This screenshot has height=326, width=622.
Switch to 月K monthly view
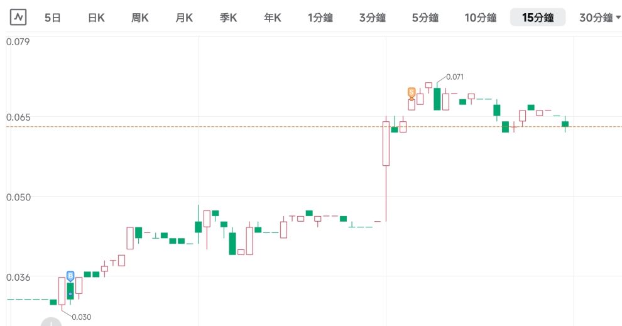click(184, 18)
